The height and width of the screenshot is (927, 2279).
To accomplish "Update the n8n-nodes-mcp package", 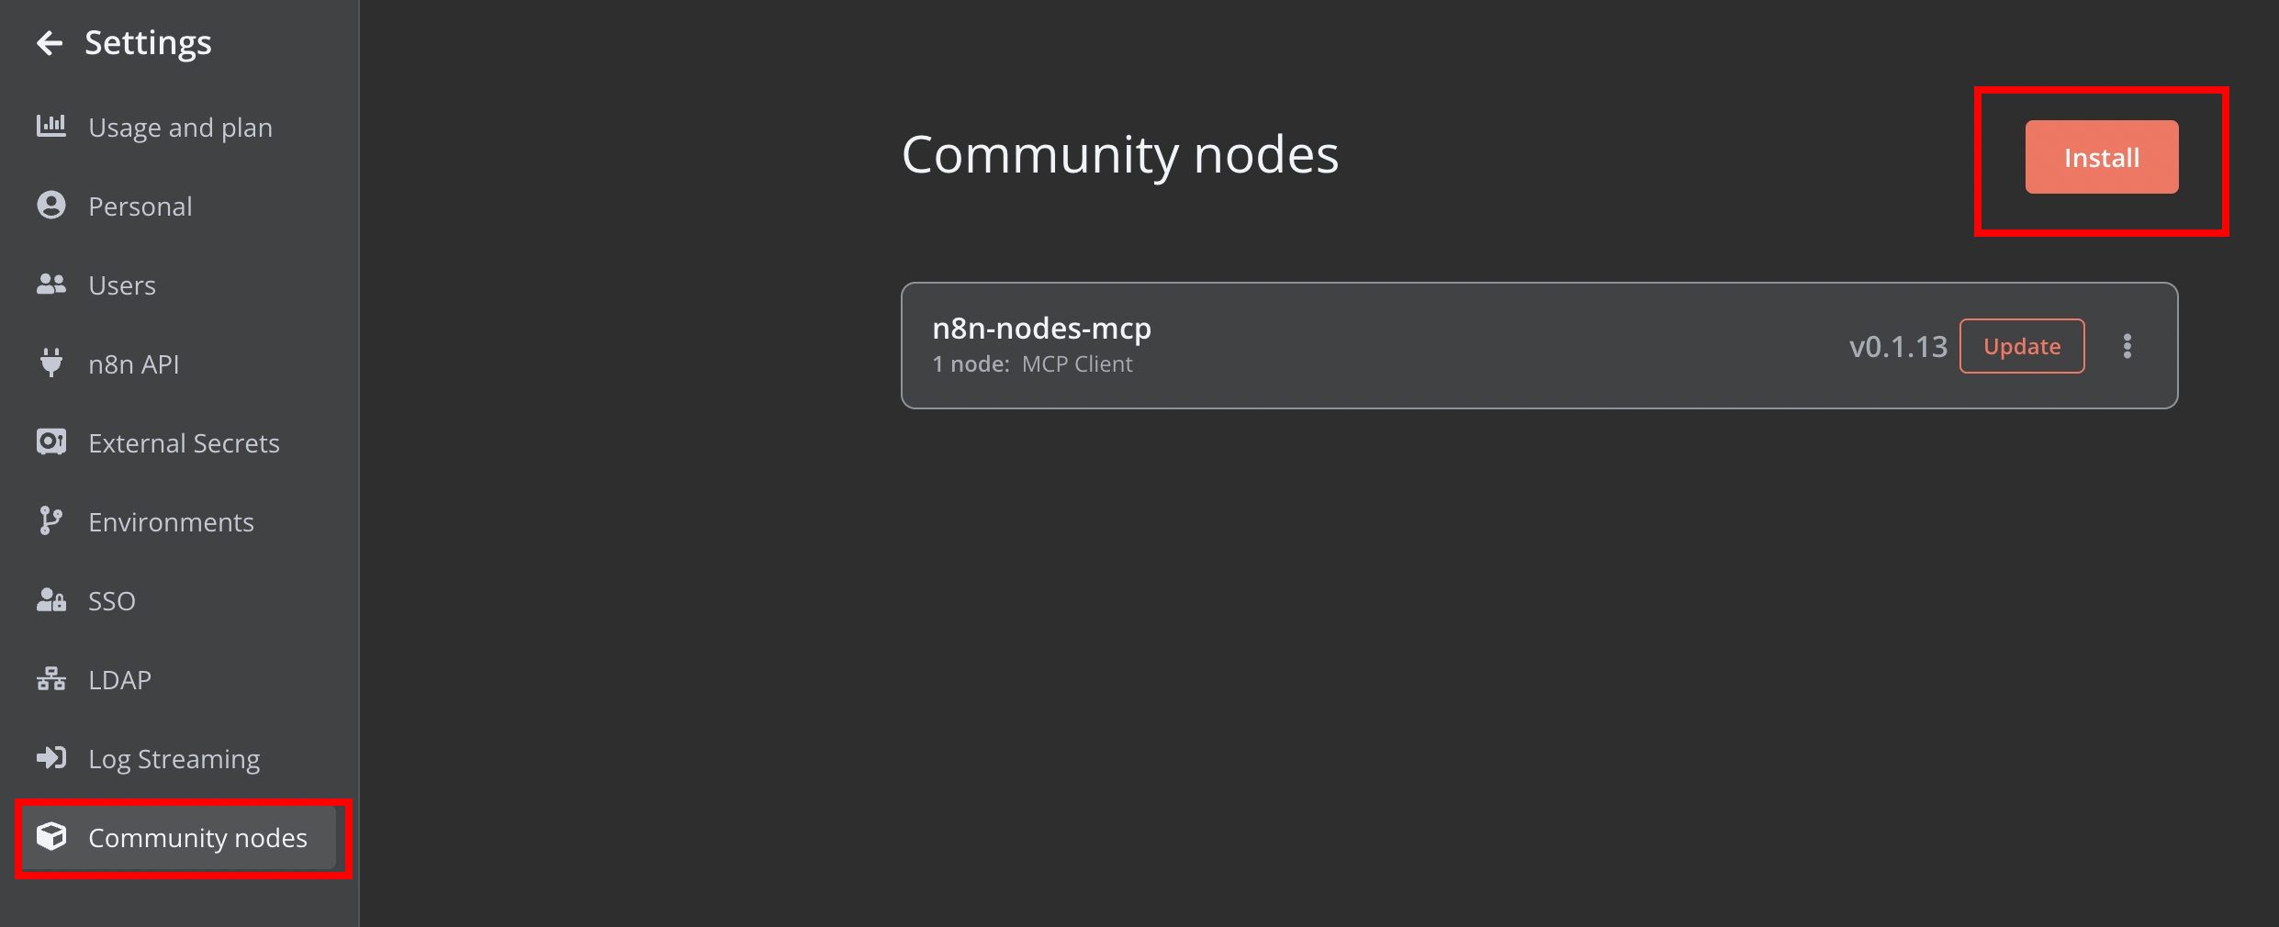I will [x=2022, y=346].
